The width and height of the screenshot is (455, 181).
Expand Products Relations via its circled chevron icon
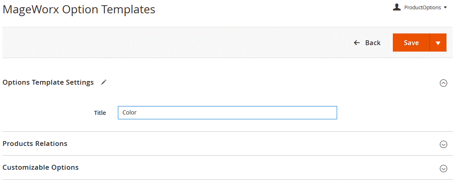[x=443, y=144]
